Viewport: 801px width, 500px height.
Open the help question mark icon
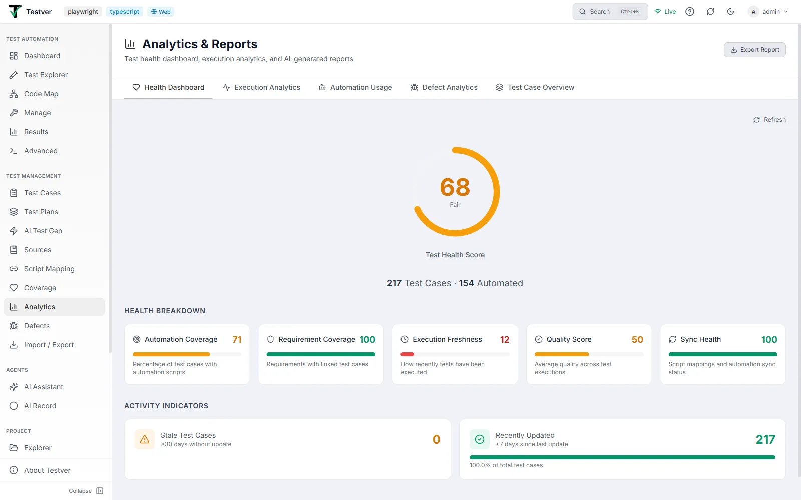(x=690, y=12)
